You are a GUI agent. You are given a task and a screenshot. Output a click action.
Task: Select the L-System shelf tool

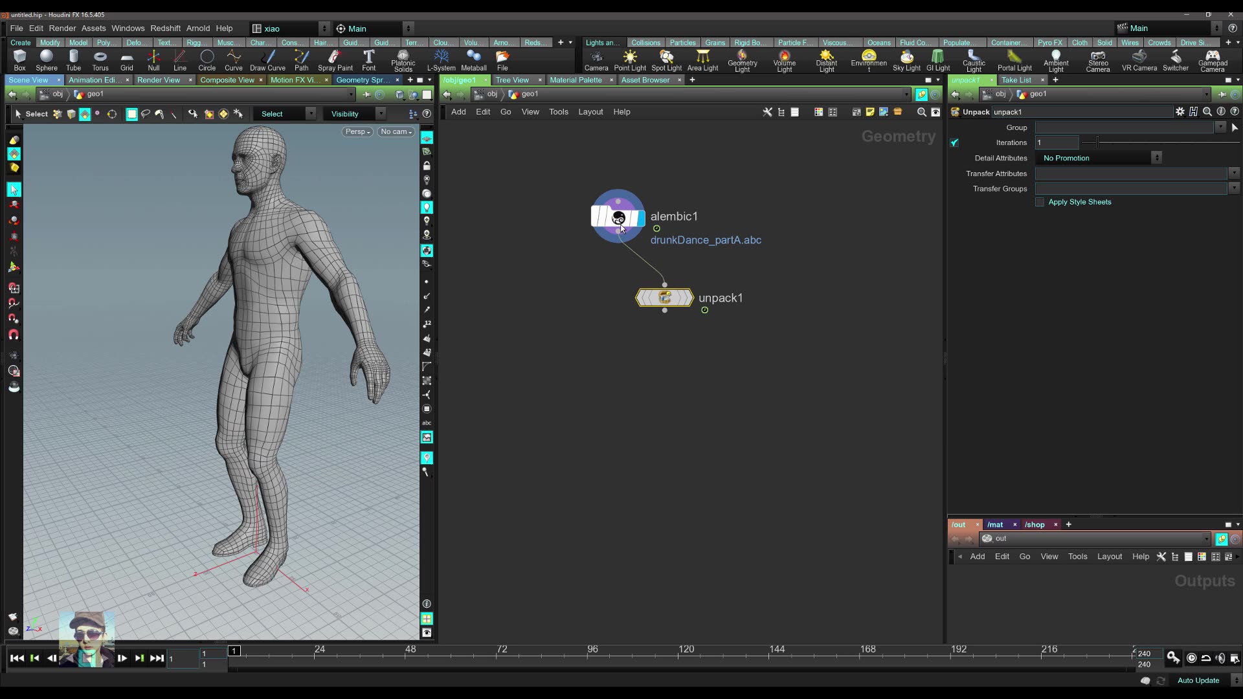[441, 60]
